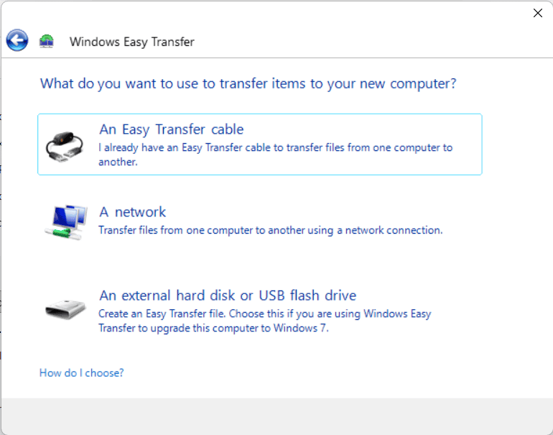Click the "I already have an Easy Transfer cable" description
This screenshot has width=553, height=435.
tap(275, 155)
